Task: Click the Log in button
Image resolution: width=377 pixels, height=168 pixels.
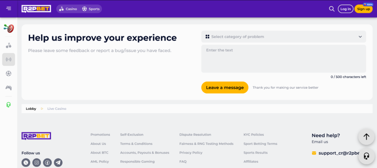Action: (345, 9)
